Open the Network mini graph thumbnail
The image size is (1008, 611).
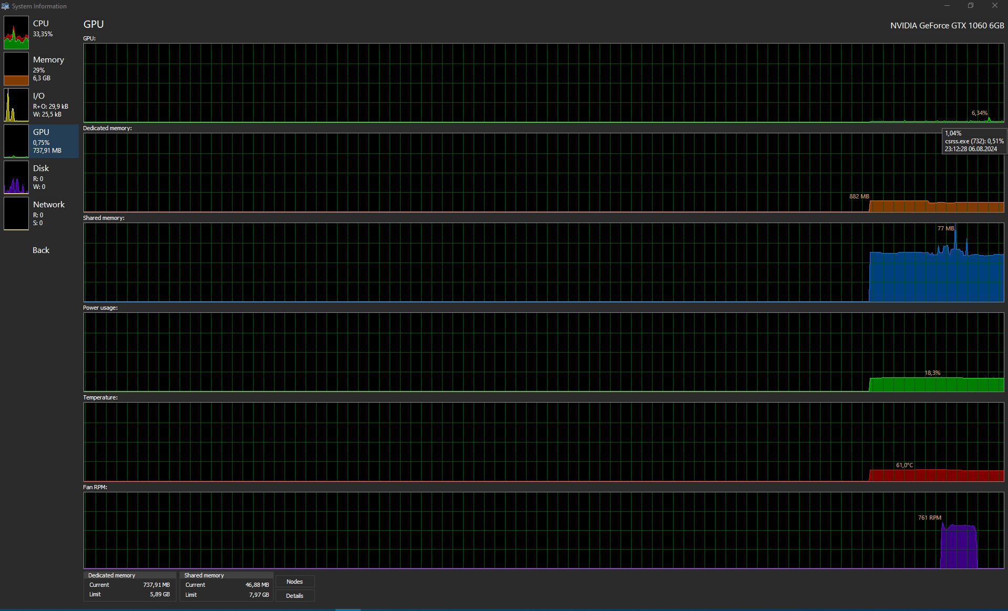[x=16, y=214]
